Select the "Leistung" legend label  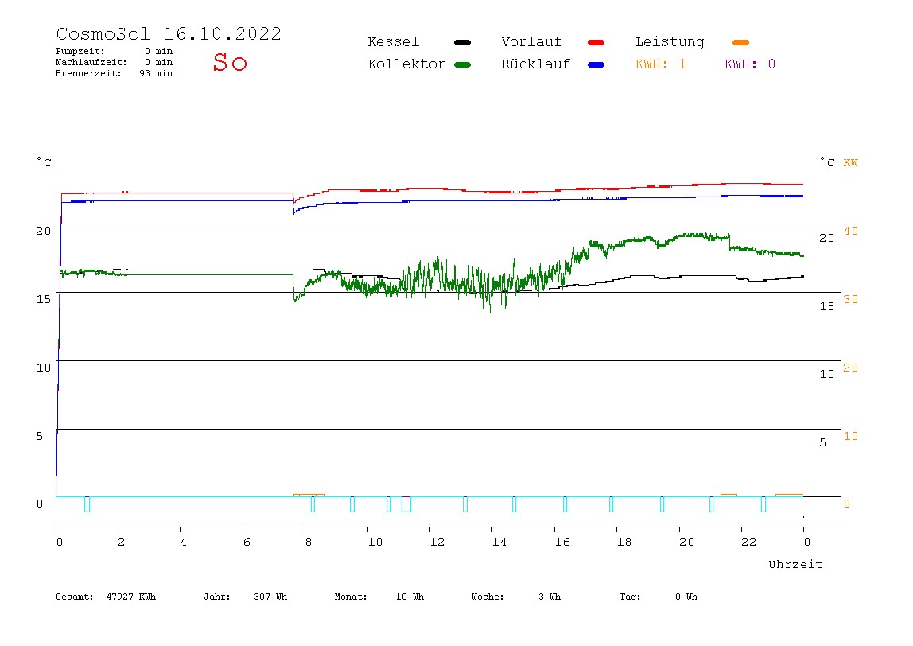click(x=670, y=42)
